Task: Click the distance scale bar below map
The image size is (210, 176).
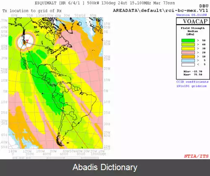Action: 55,158
